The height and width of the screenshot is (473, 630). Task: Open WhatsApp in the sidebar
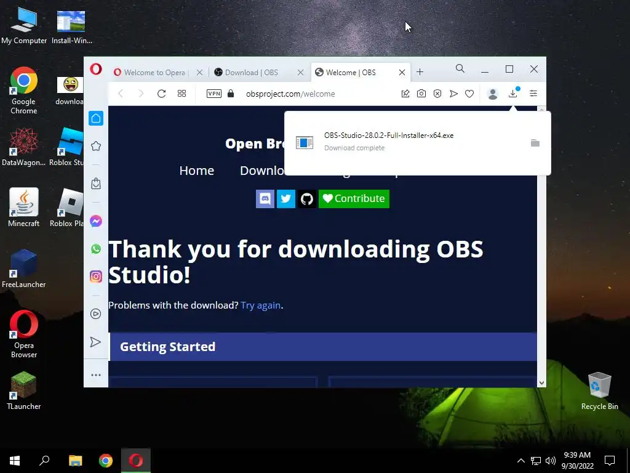pyautogui.click(x=96, y=249)
